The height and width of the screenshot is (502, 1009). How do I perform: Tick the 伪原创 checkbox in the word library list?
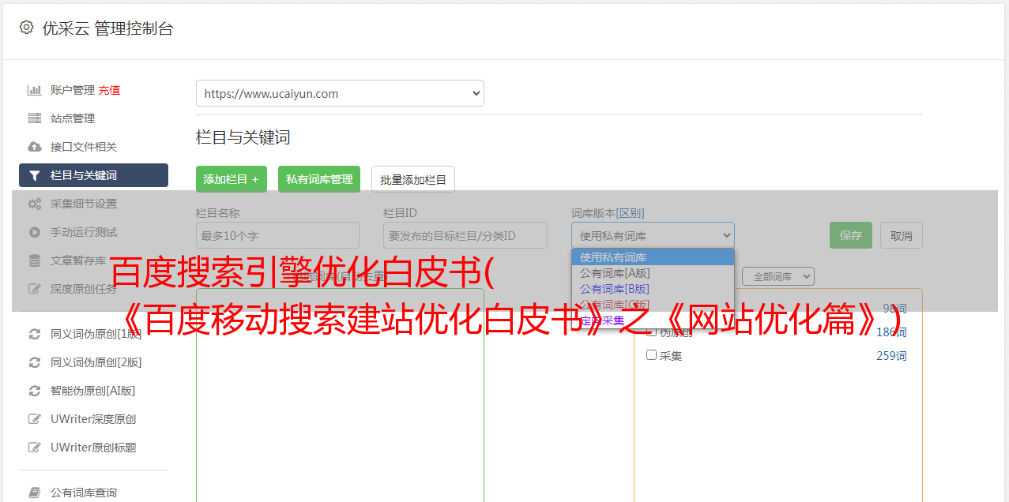pyautogui.click(x=652, y=332)
